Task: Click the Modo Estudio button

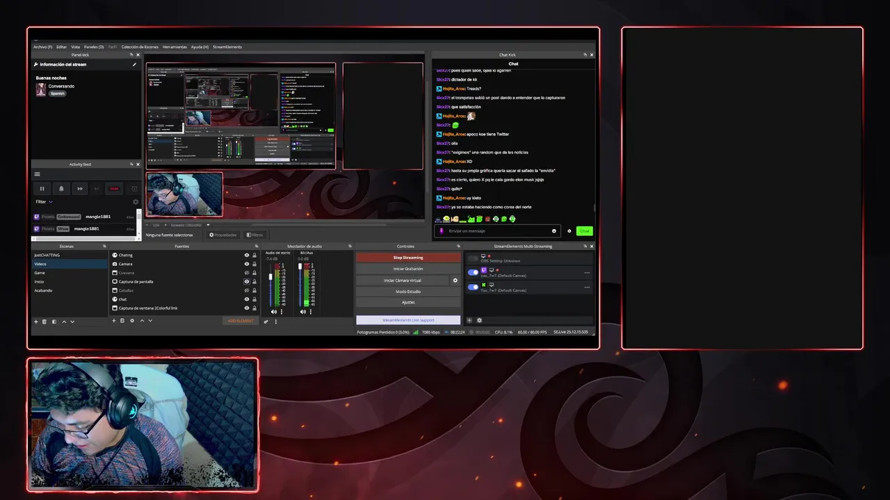Action: [408, 292]
